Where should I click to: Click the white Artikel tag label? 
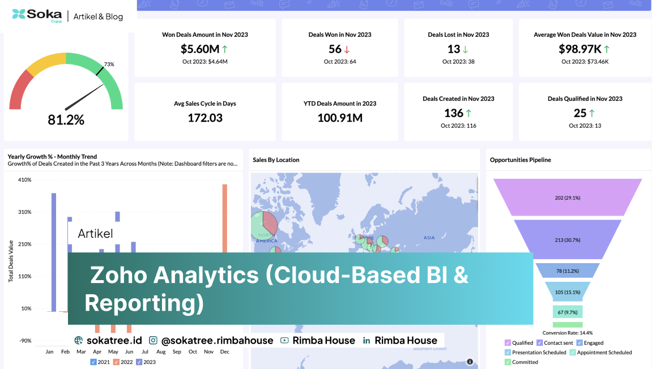(x=95, y=234)
